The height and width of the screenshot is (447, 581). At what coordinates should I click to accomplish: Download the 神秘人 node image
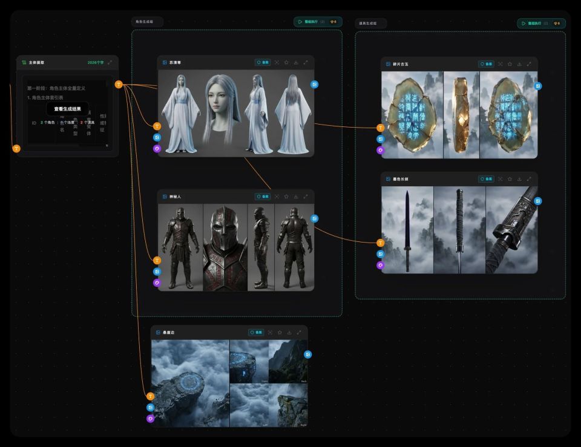tap(296, 197)
